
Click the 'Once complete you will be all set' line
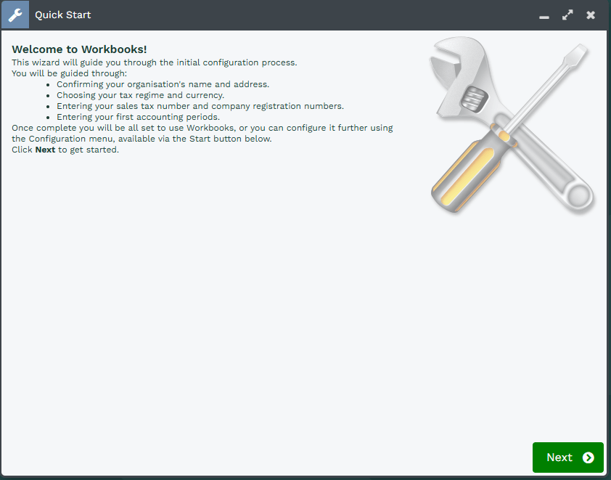pyautogui.click(x=202, y=128)
